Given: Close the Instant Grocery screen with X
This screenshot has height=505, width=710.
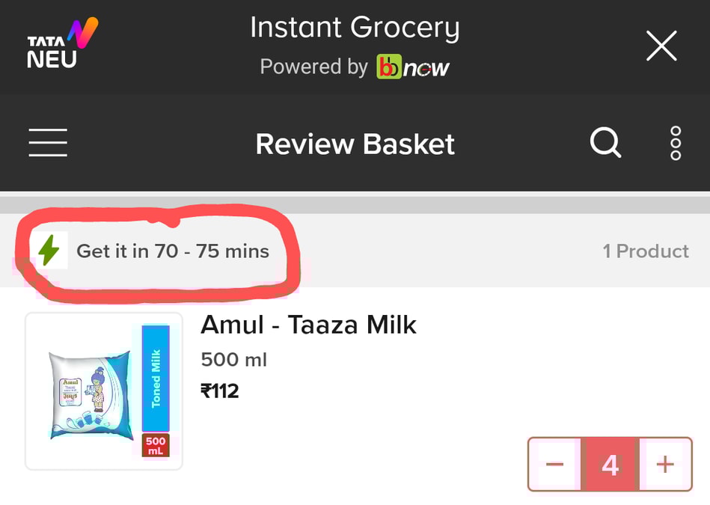Looking at the screenshot, I should (661, 46).
